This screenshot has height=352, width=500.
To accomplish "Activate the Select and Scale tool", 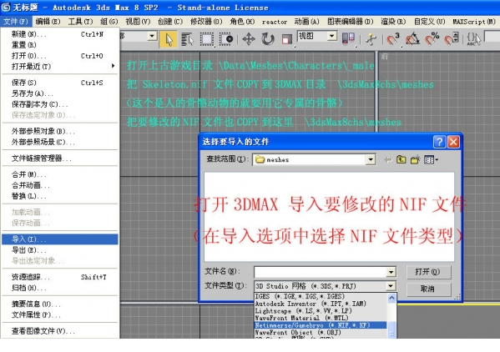I will tap(286, 39).
